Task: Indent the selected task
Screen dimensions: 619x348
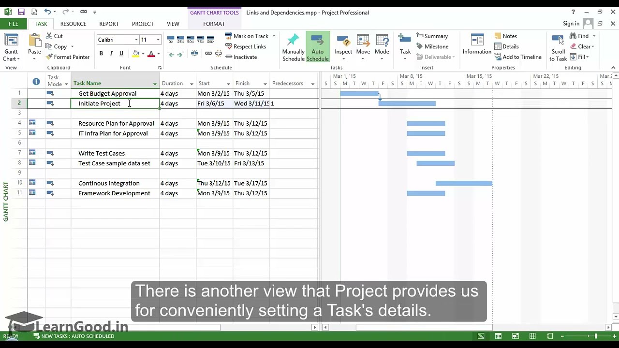Action: 181,53
